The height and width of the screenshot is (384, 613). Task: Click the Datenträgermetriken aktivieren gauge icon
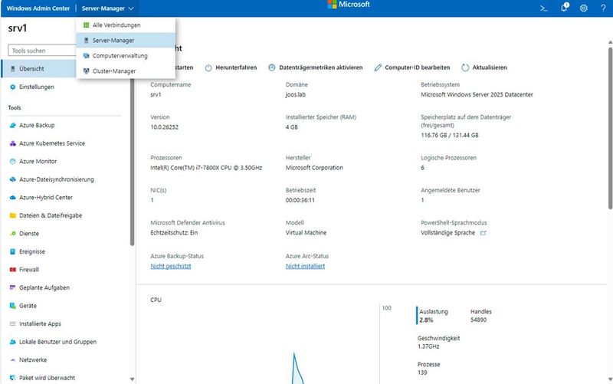(x=272, y=67)
